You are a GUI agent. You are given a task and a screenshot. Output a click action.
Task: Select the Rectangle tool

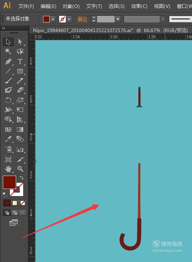[x=20, y=71]
